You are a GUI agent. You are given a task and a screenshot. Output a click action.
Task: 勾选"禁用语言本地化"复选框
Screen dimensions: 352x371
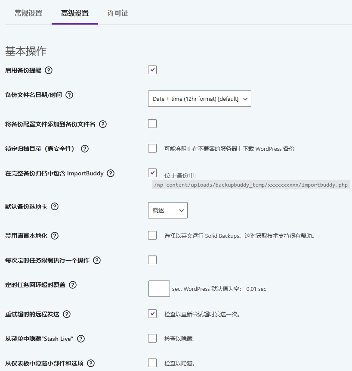point(152,235)
